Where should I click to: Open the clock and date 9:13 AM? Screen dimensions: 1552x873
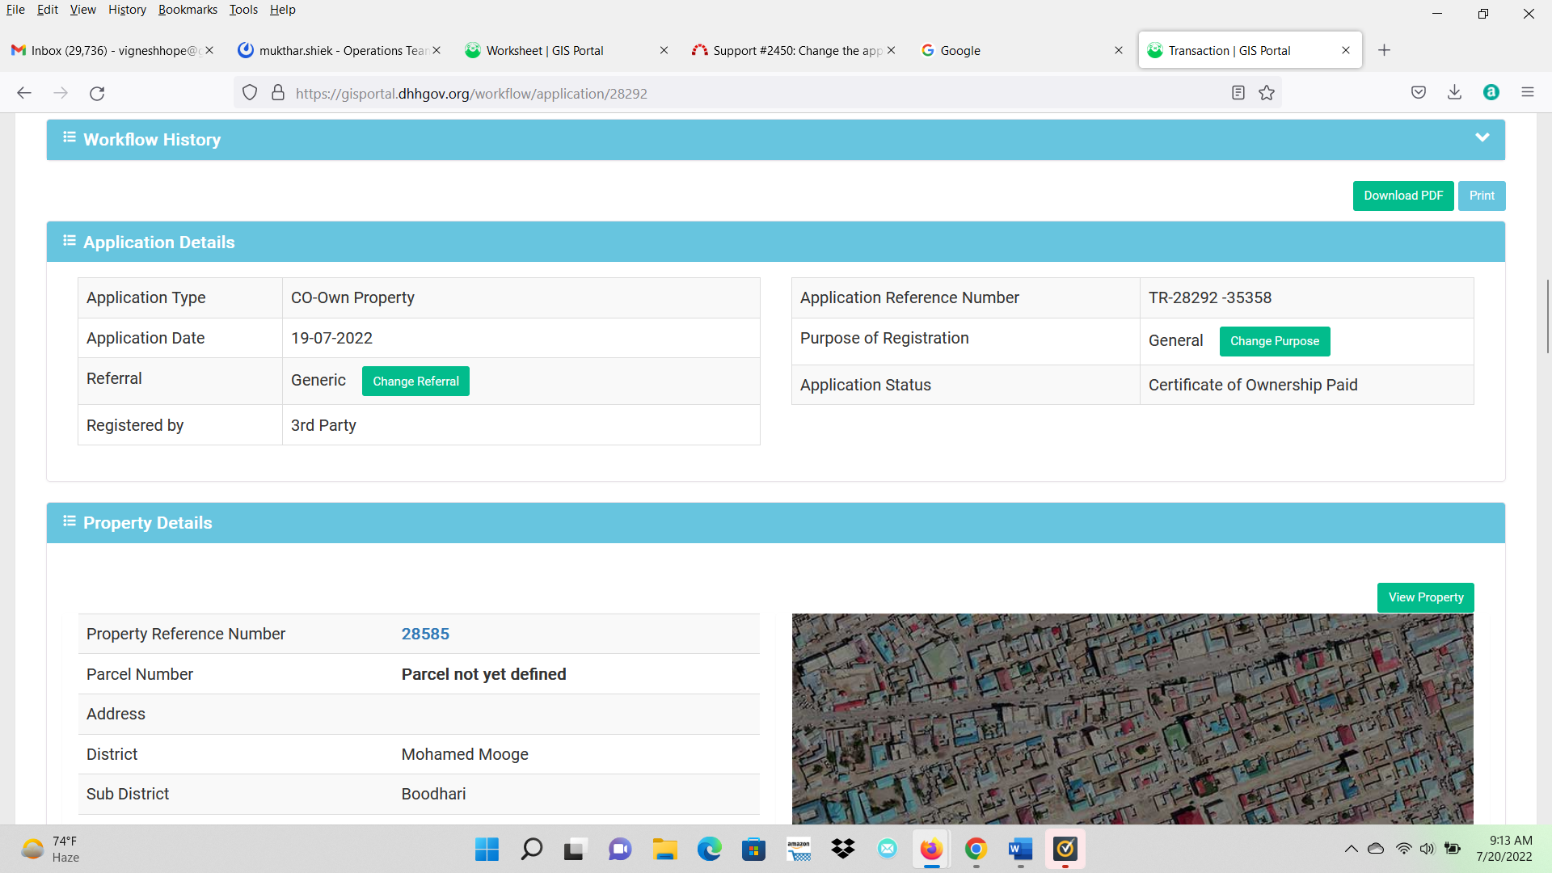[x=1504, y=849]
